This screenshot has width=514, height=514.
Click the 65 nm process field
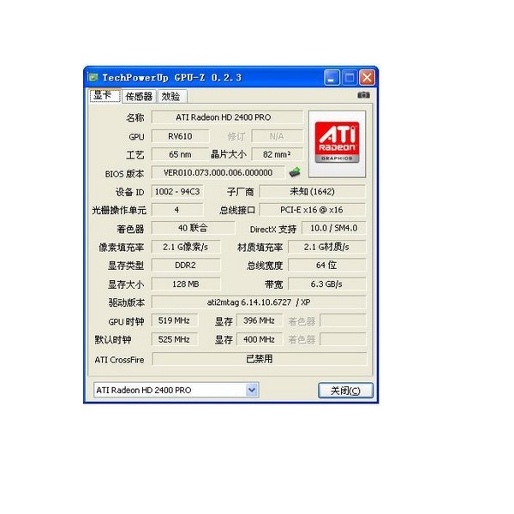tap(180, 154)
